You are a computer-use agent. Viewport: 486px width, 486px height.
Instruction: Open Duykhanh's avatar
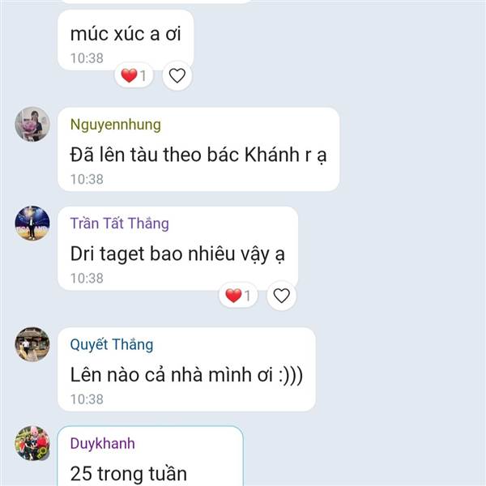tap(32, 443)
